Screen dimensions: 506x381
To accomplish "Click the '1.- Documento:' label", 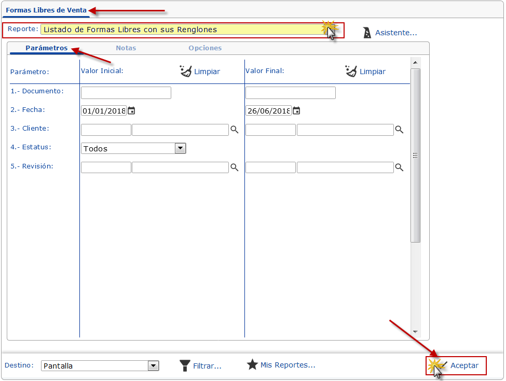I will click(x=37, y=91).
